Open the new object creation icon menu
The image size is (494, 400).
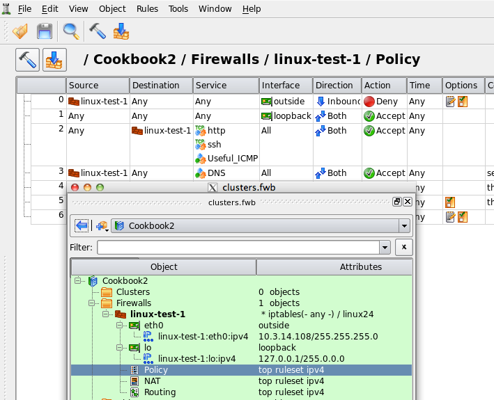click(102, 226)
